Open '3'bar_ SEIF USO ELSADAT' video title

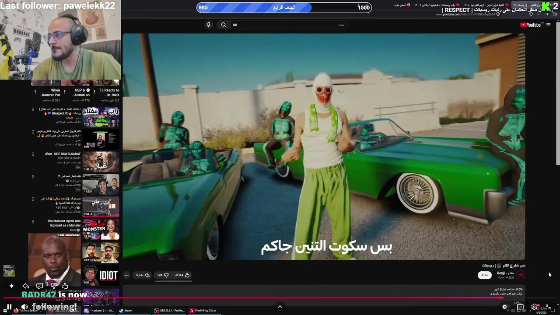63,154
